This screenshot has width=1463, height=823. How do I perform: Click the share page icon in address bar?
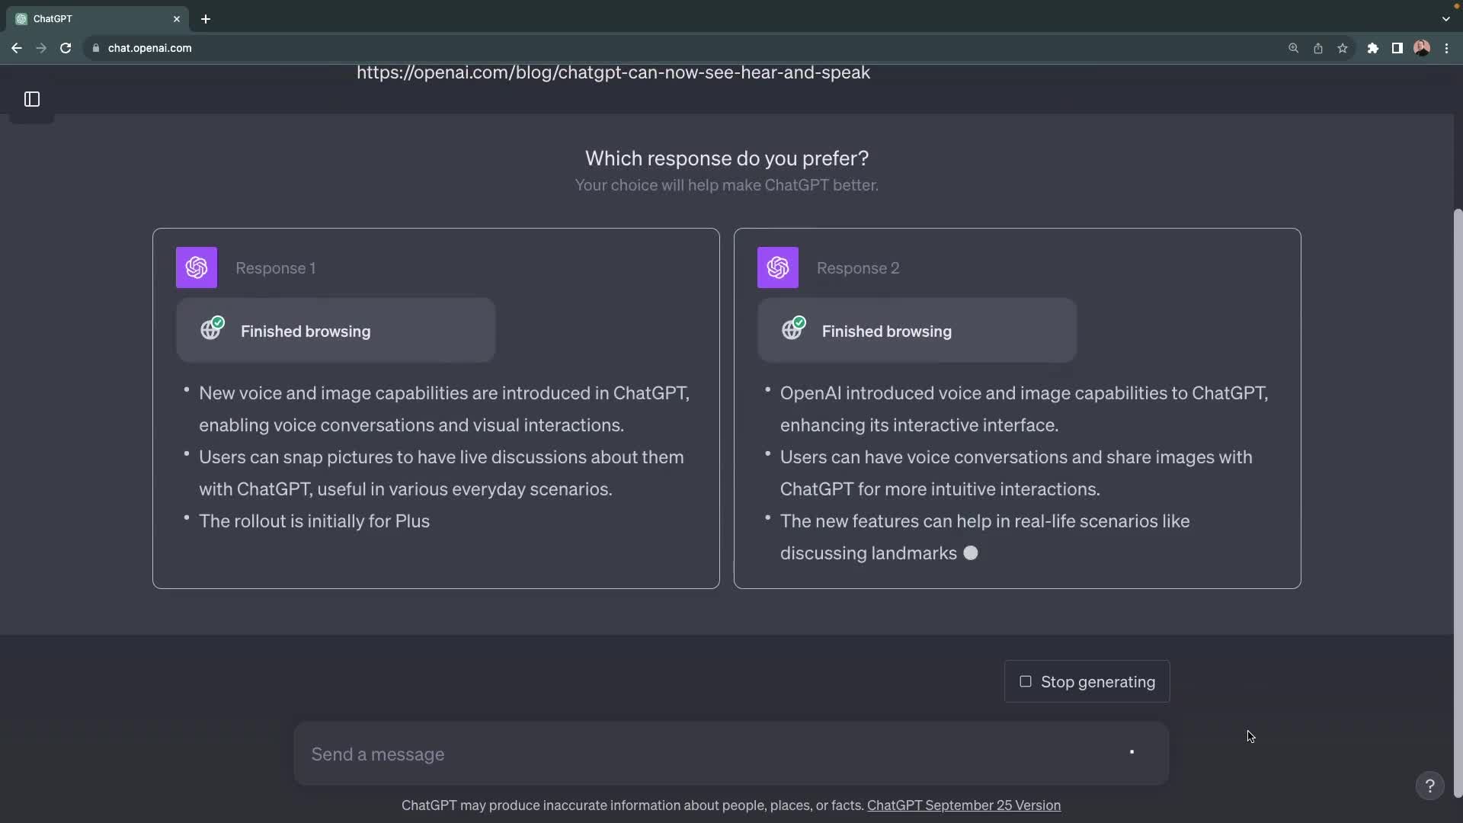pyautogui.click(x=1317, y=48)
